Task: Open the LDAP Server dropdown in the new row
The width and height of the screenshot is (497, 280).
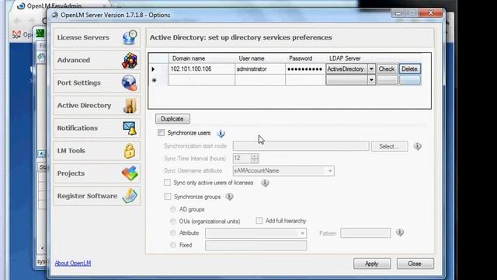Action: click(371, 80)
